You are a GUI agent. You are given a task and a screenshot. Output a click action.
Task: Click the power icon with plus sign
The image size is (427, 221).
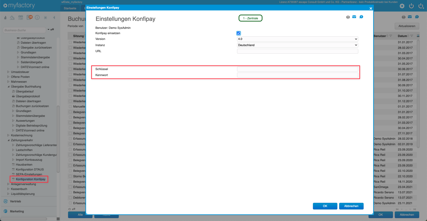(421, 6)
